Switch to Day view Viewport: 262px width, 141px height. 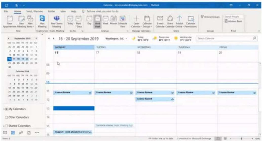click(89, 20)
